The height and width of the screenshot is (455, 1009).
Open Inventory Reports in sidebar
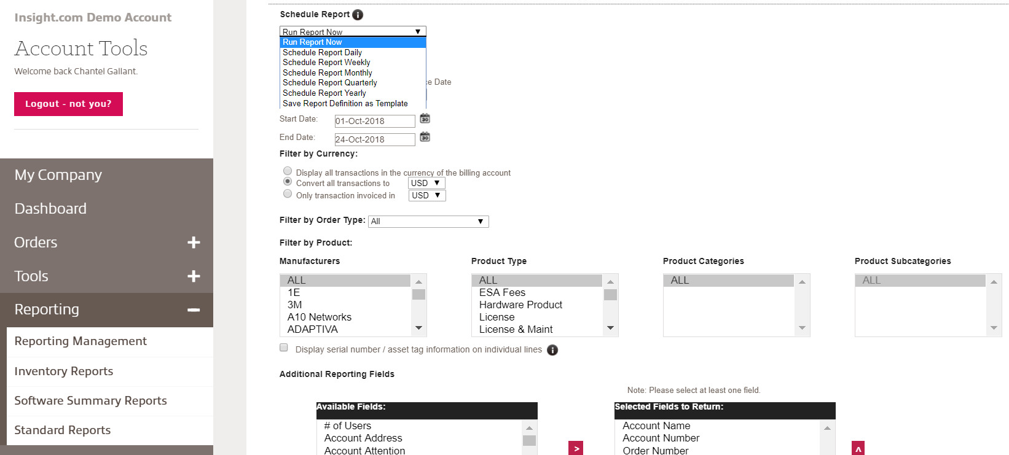pos(64,371)
